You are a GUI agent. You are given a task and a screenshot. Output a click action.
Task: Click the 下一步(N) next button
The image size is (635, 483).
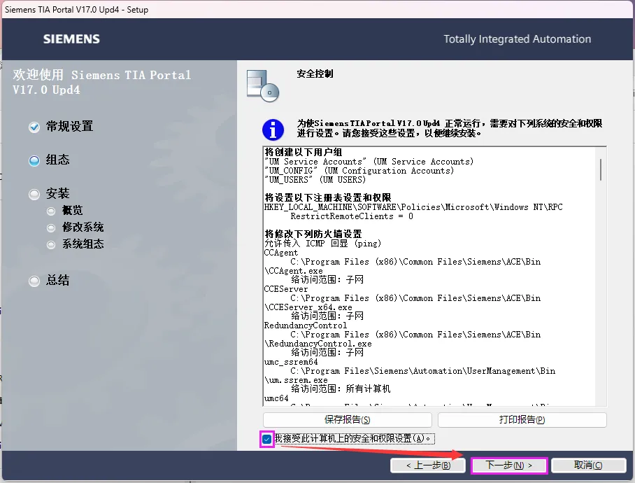pos(509,465)
